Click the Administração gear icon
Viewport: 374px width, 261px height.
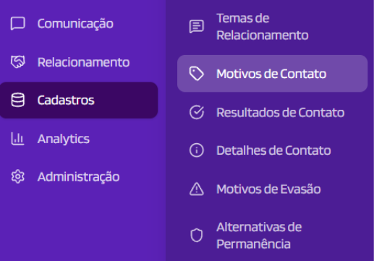17,176
